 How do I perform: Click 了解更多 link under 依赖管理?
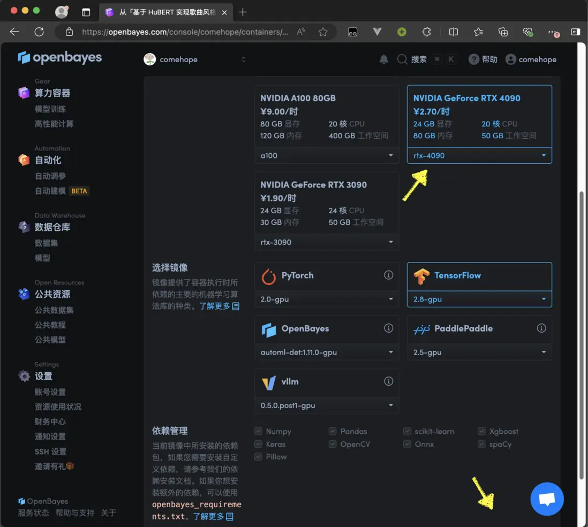tap(213, 516)
